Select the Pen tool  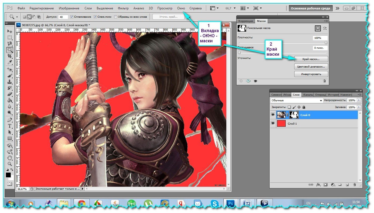pyautogui.click(x=10, y=120)
